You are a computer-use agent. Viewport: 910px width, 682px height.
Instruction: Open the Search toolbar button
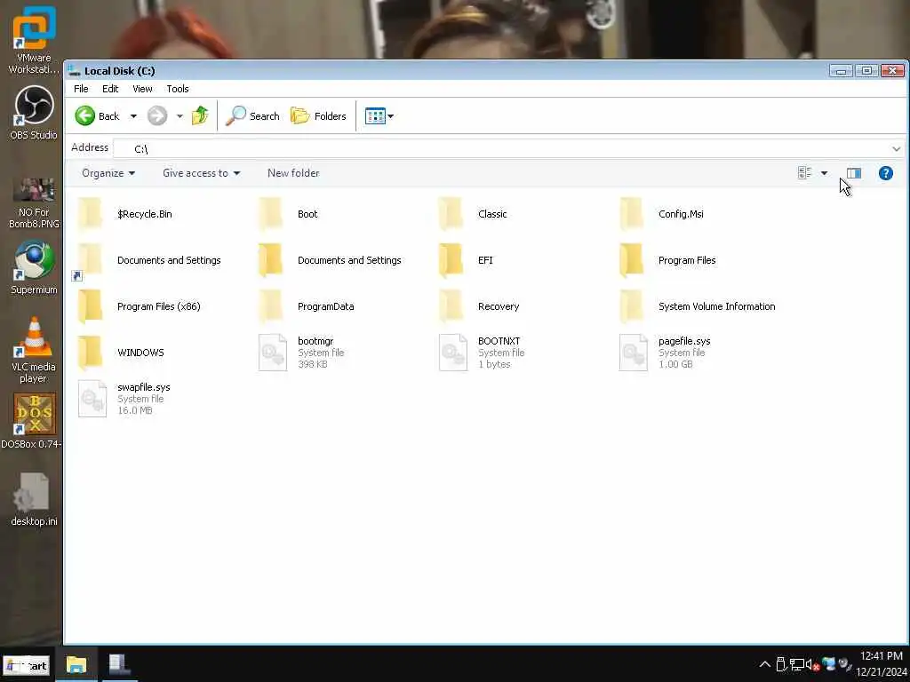click(252, 116)
